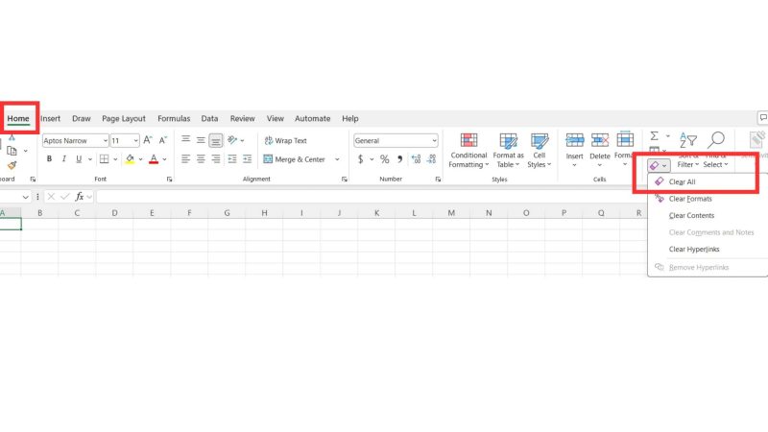Open the View tab
This screenshot has height=432, width=768.
pos(276,118)
